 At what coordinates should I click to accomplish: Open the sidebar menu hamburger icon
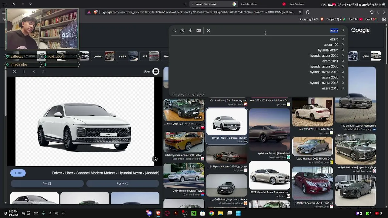[3, 12]
